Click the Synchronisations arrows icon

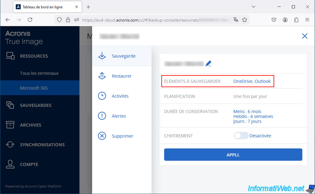coord(10,144)
